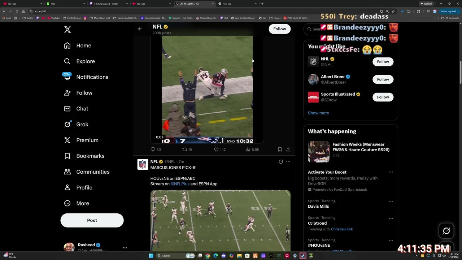Open Chrome from the taskbar
462x260 pixels.
point(208,256)
